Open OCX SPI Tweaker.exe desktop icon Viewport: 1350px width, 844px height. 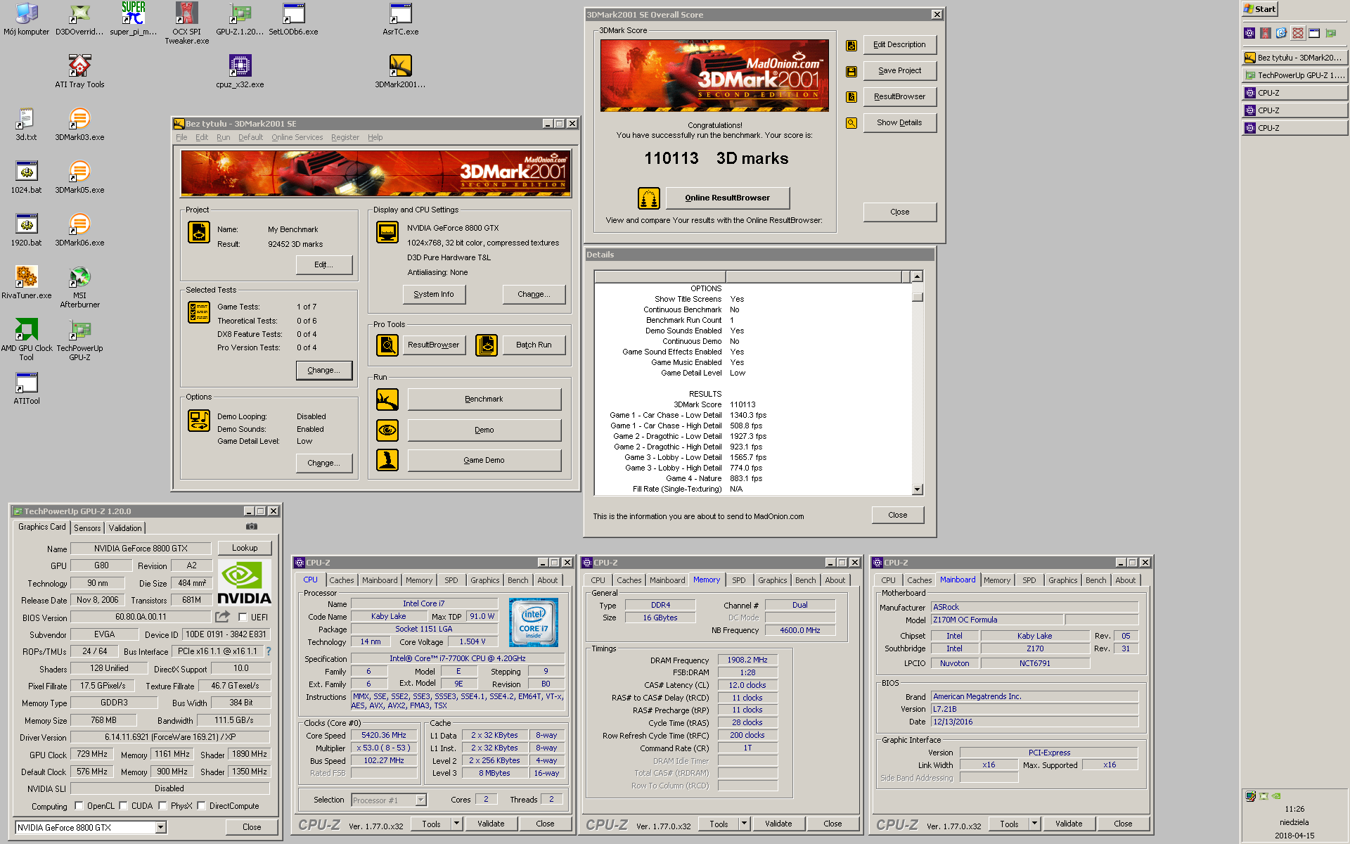pyautogui.click(x=186, y=23)
